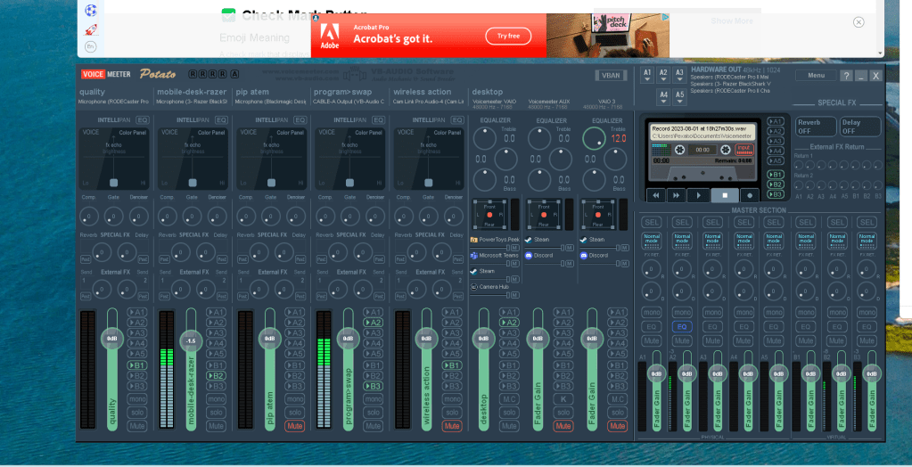Click Try free on the Acrobat ad

click(508, 36)
